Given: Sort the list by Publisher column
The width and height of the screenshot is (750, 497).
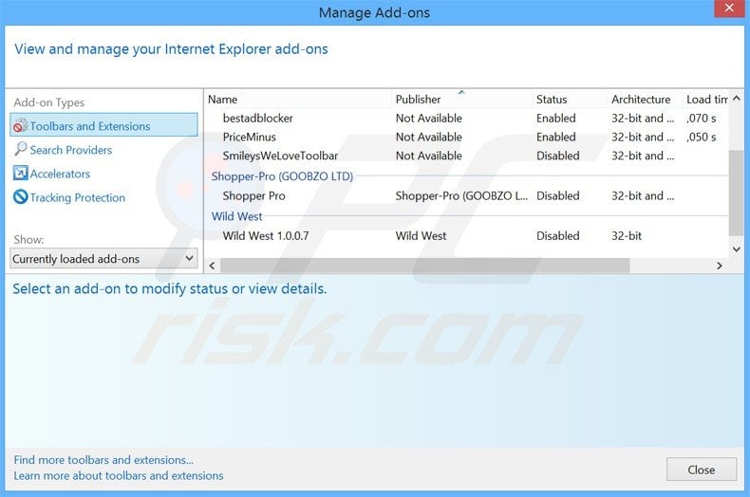Looking at the screenshot, I should [x=419, y=100].
